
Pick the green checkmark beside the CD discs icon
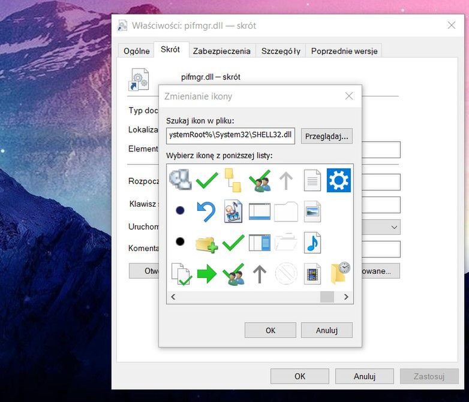[x=207, y=180]
